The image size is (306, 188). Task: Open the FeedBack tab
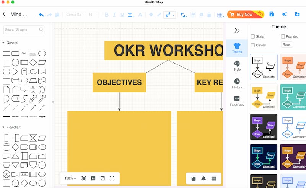point(237,101)
